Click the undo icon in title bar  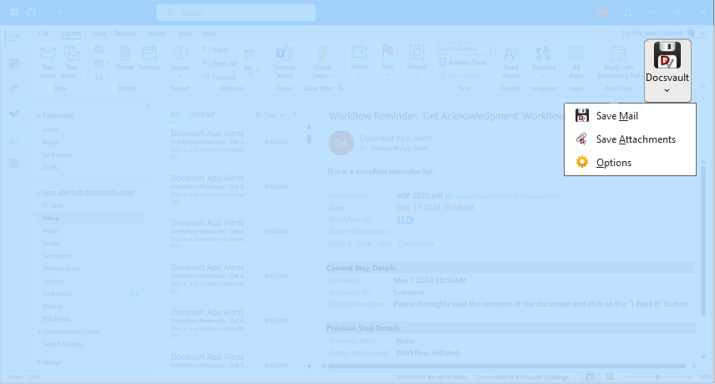point(47,13)
